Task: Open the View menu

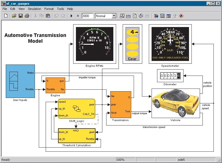Action: coord(21,9)
